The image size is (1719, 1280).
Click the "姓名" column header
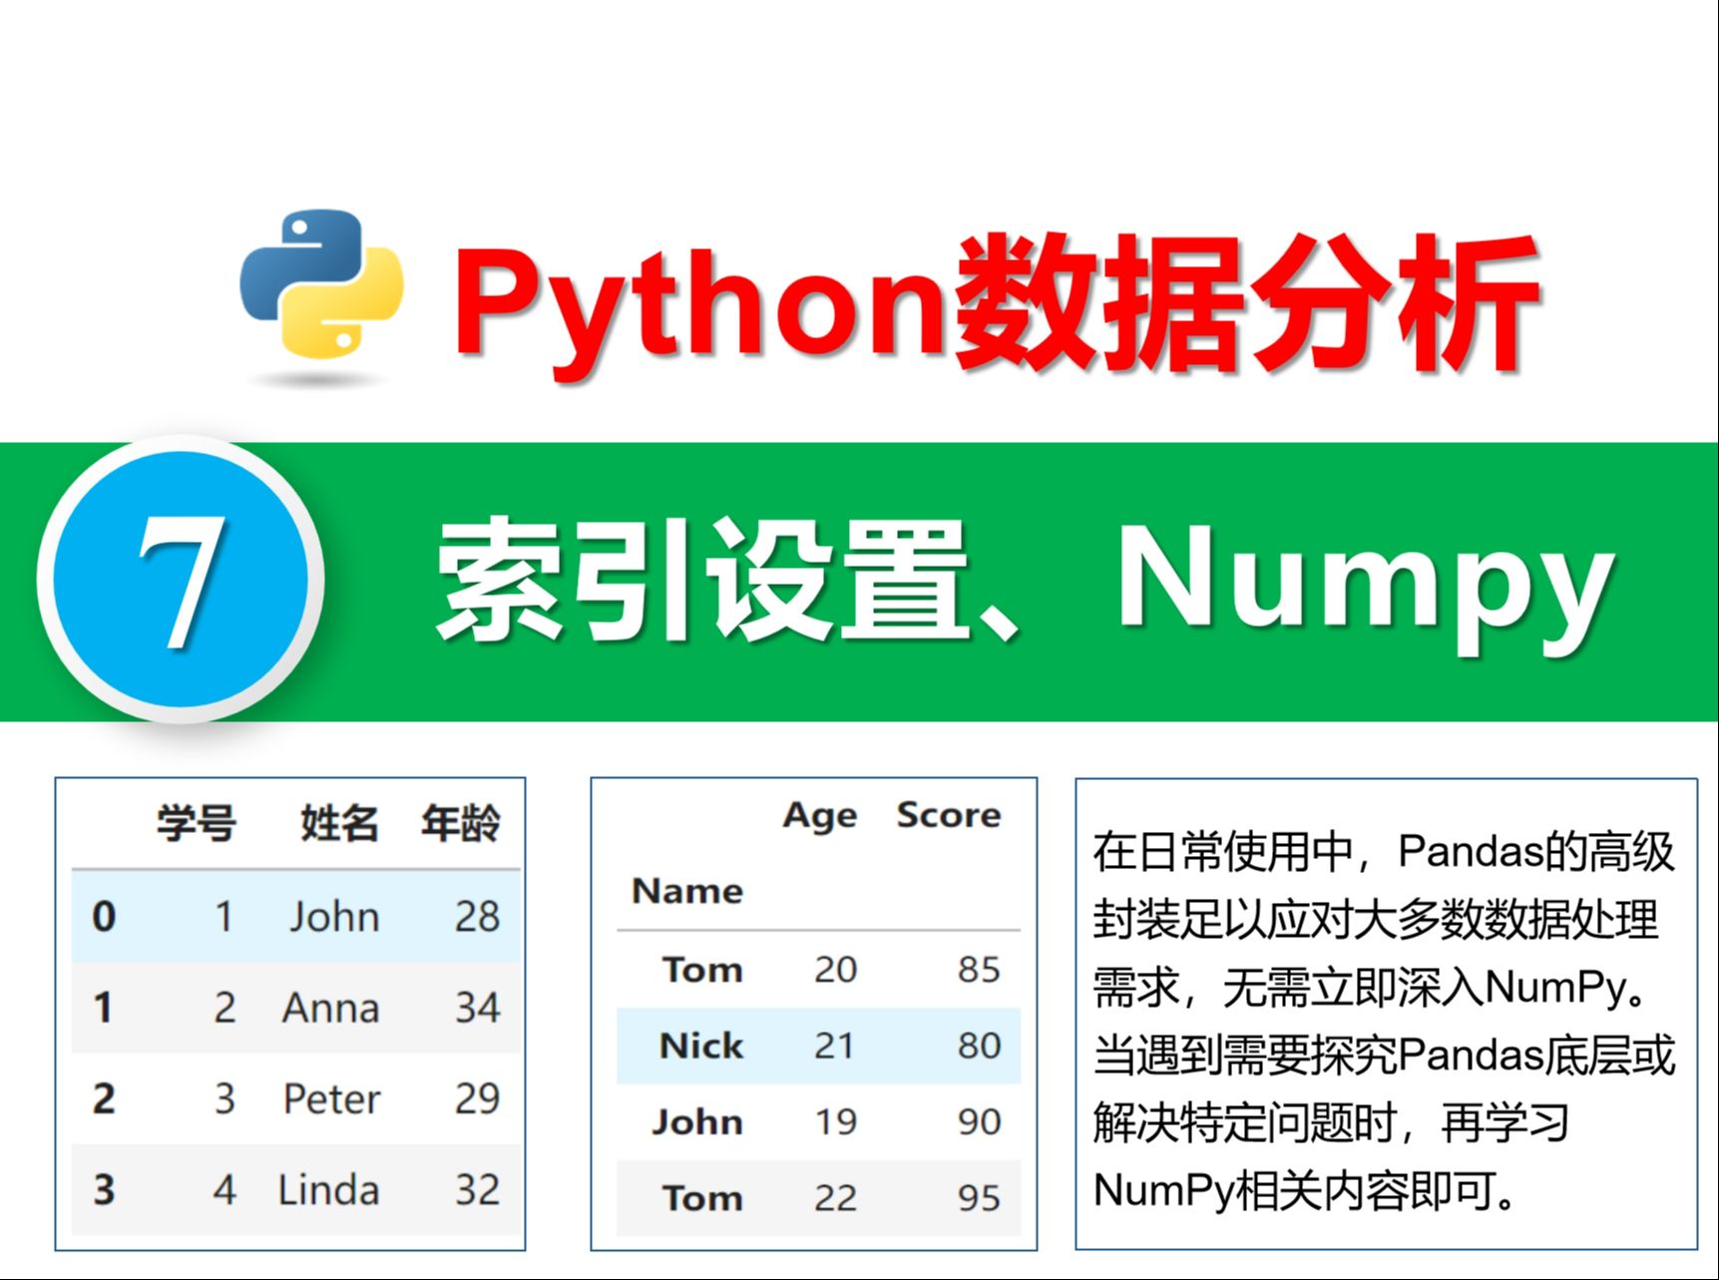pyautogui.click(x=340, y=824)
